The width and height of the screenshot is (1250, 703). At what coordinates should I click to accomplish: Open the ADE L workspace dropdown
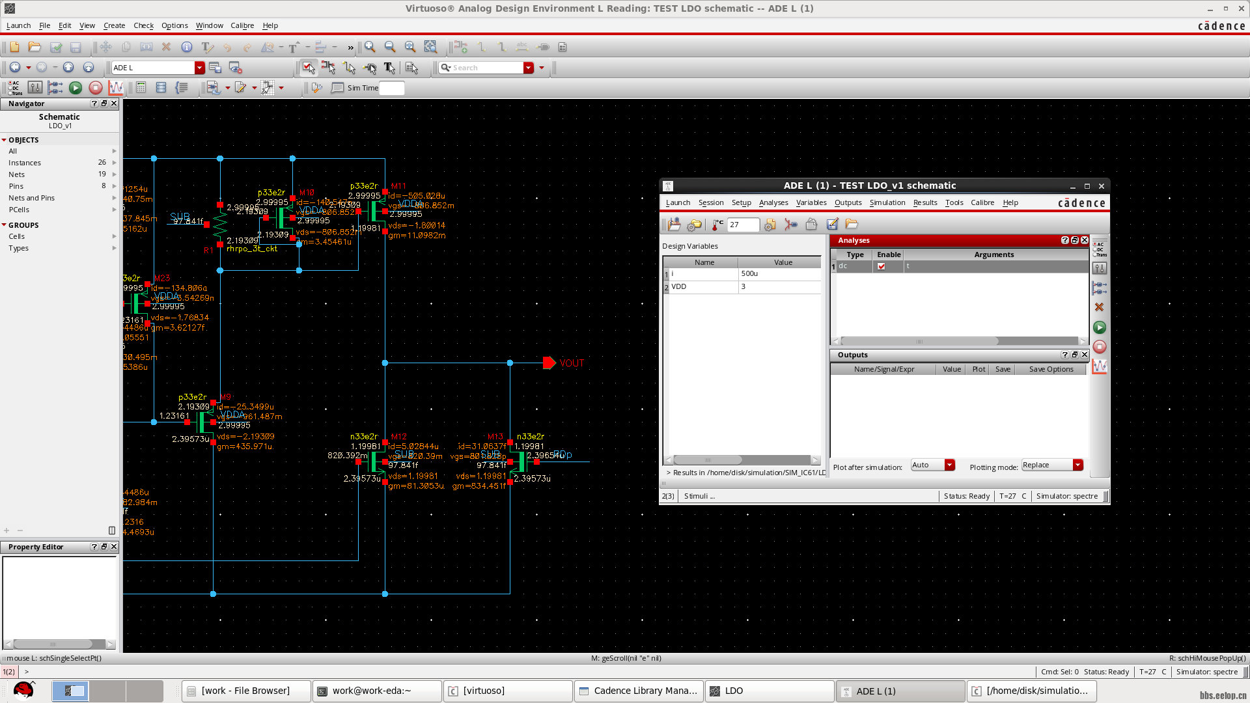[199, 68]
